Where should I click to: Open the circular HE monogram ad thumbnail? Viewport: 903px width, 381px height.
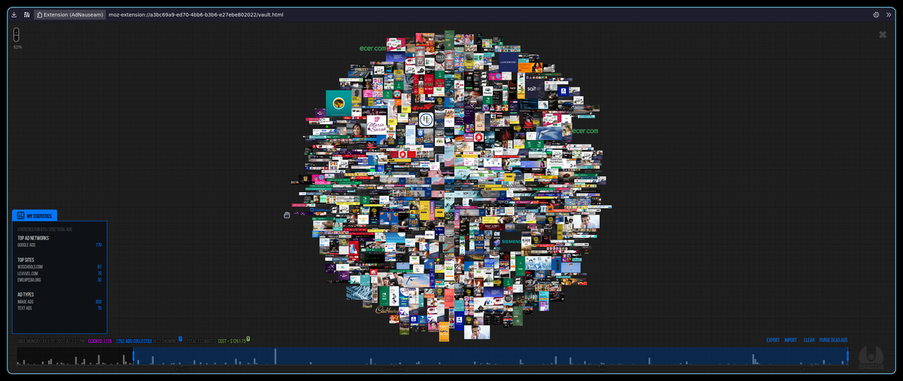click(x=427, y=120)
